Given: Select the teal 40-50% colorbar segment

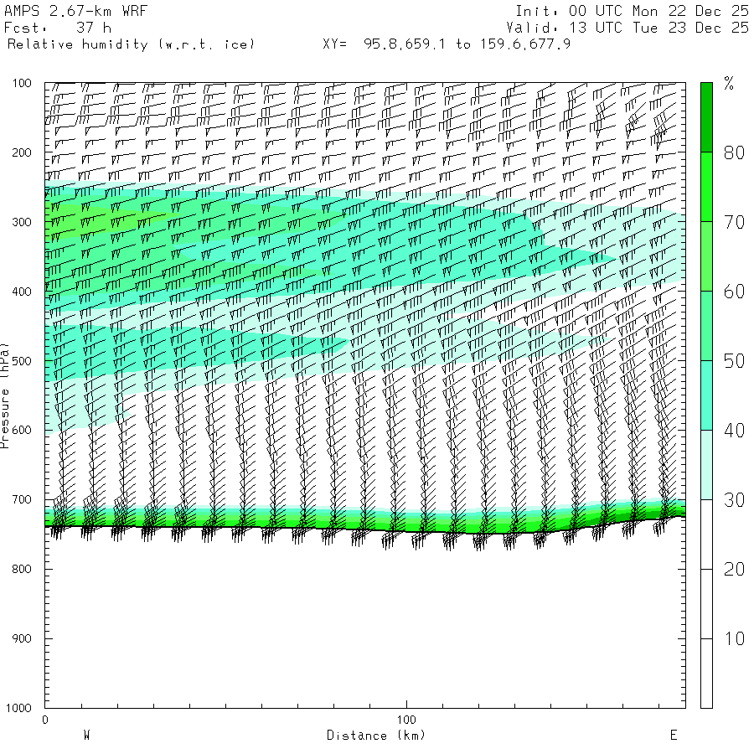Looking at the screenshot, I should click(706, 395).
